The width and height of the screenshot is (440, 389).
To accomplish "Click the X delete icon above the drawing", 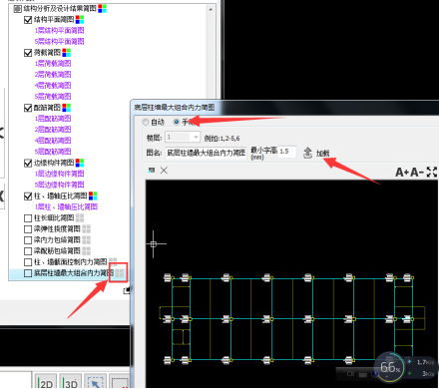I will pyautogui.click(x=164, y=171).
